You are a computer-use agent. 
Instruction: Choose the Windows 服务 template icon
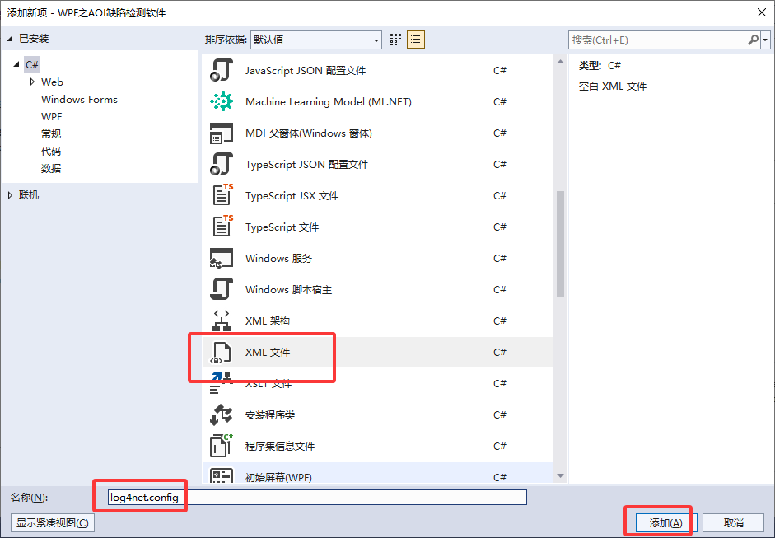(221, 258)
